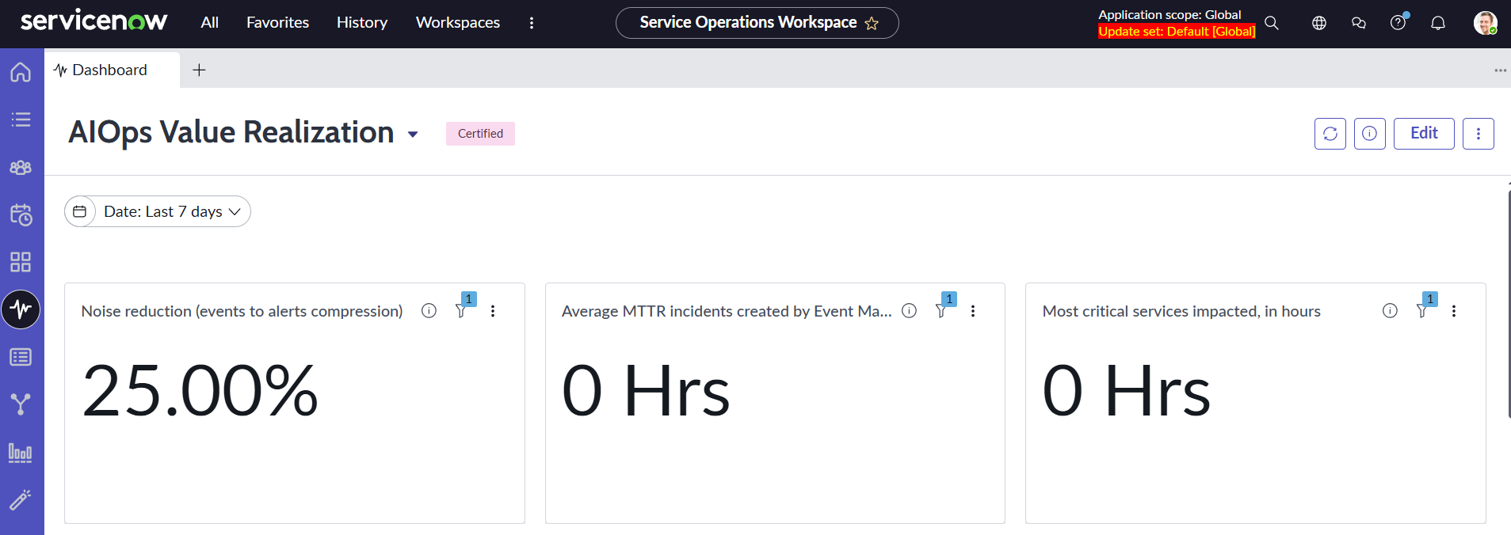Expand the Date: Last 7 days dropdown

coord(172,211)
